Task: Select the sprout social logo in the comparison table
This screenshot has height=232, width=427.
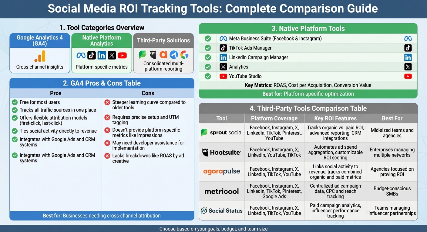Action: pos(222,133)
